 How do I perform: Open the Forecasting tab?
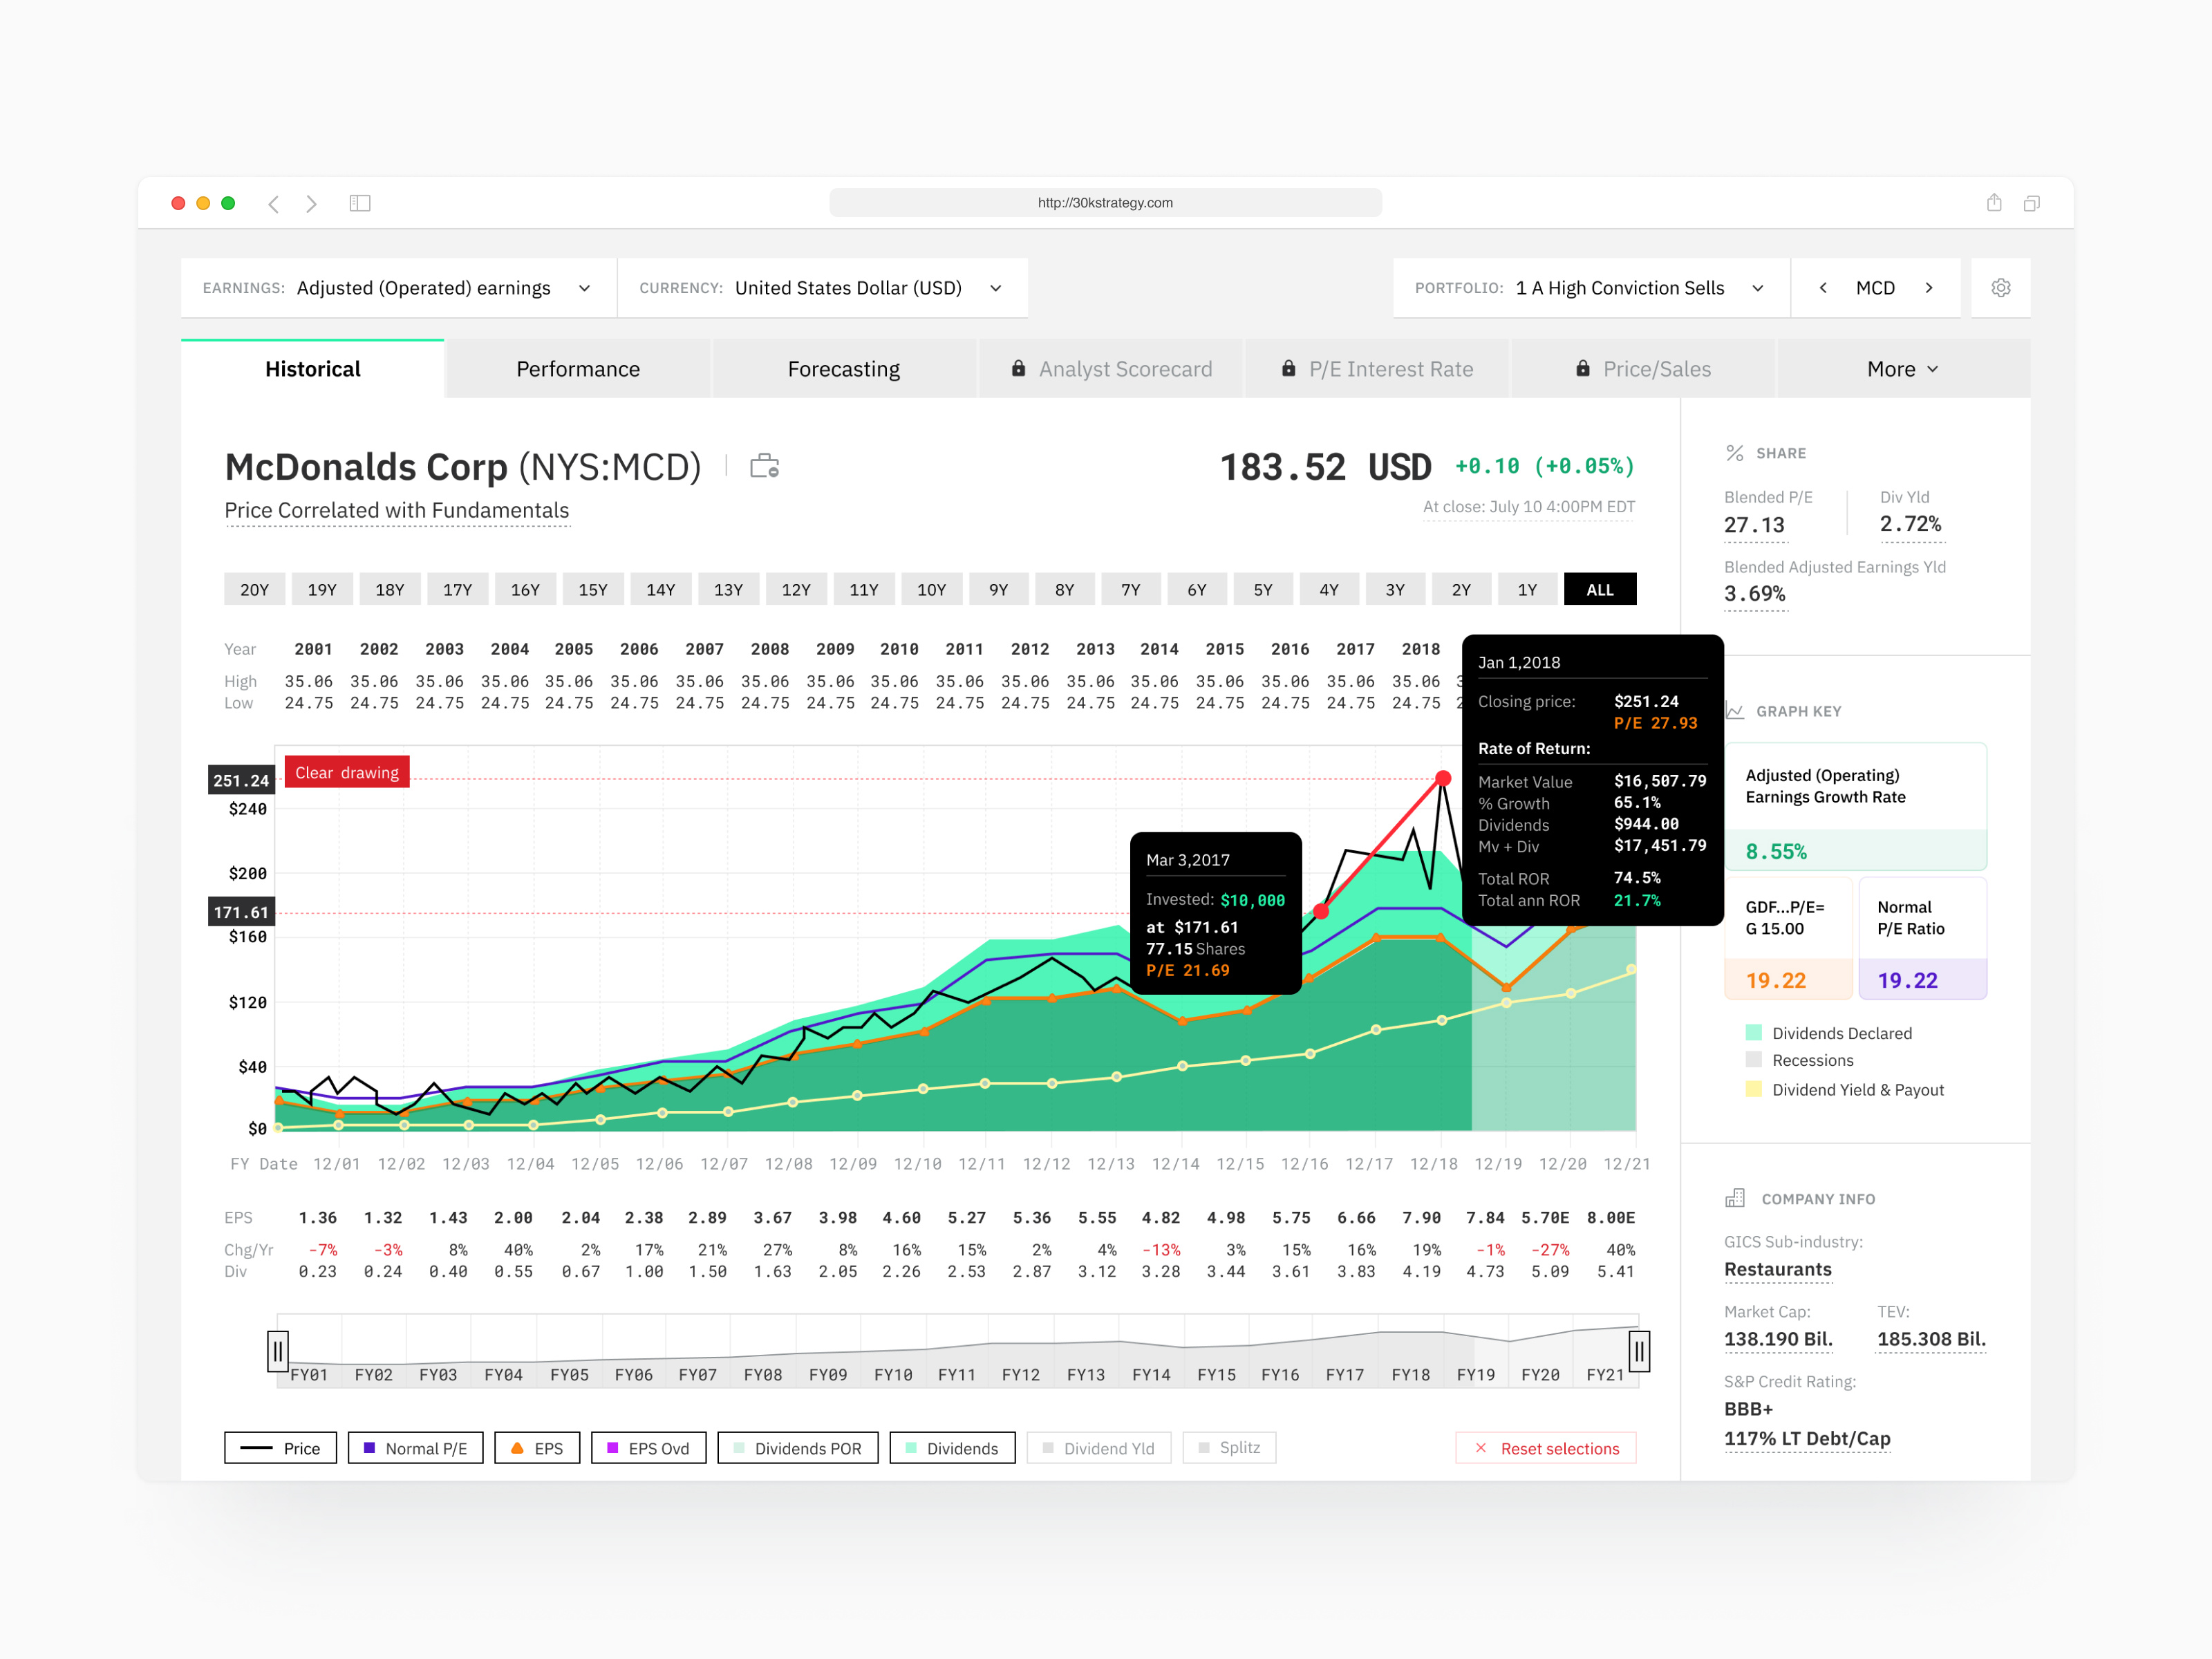tap(843, 368)
